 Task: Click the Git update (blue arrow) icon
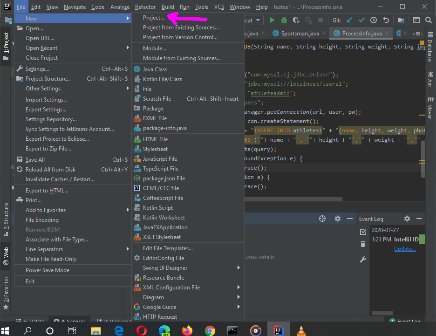click(349, 20)
